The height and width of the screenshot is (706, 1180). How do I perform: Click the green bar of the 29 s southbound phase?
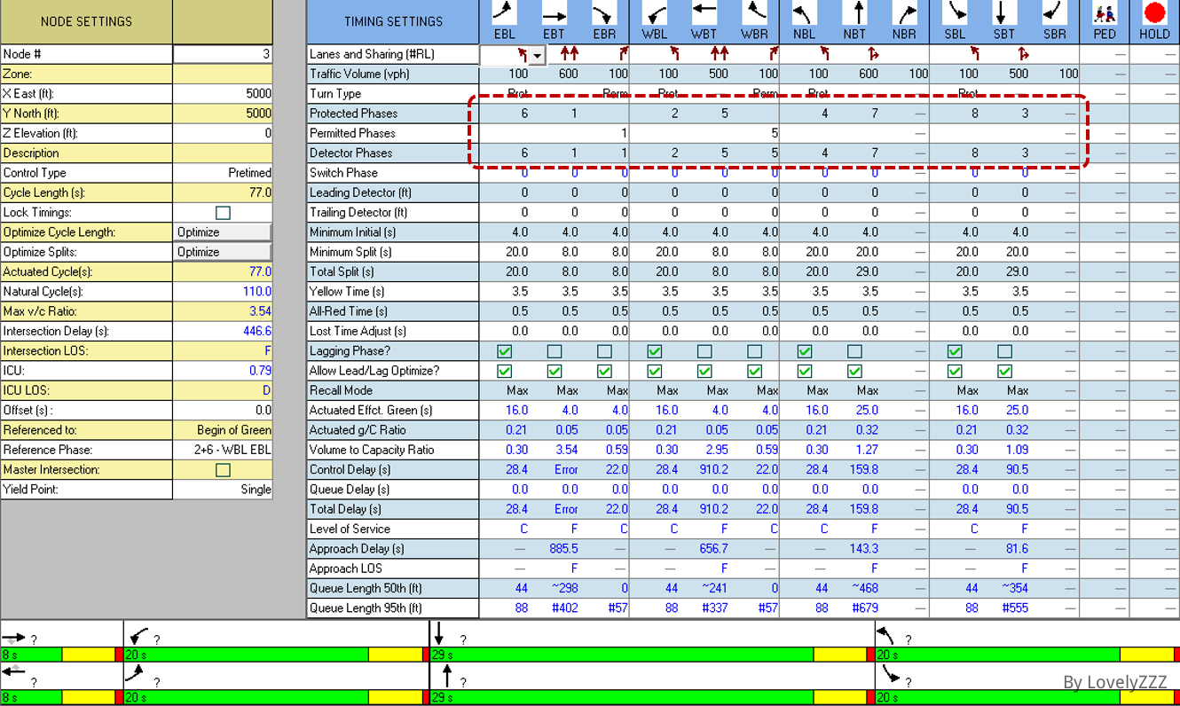click(x=621, y=655)
